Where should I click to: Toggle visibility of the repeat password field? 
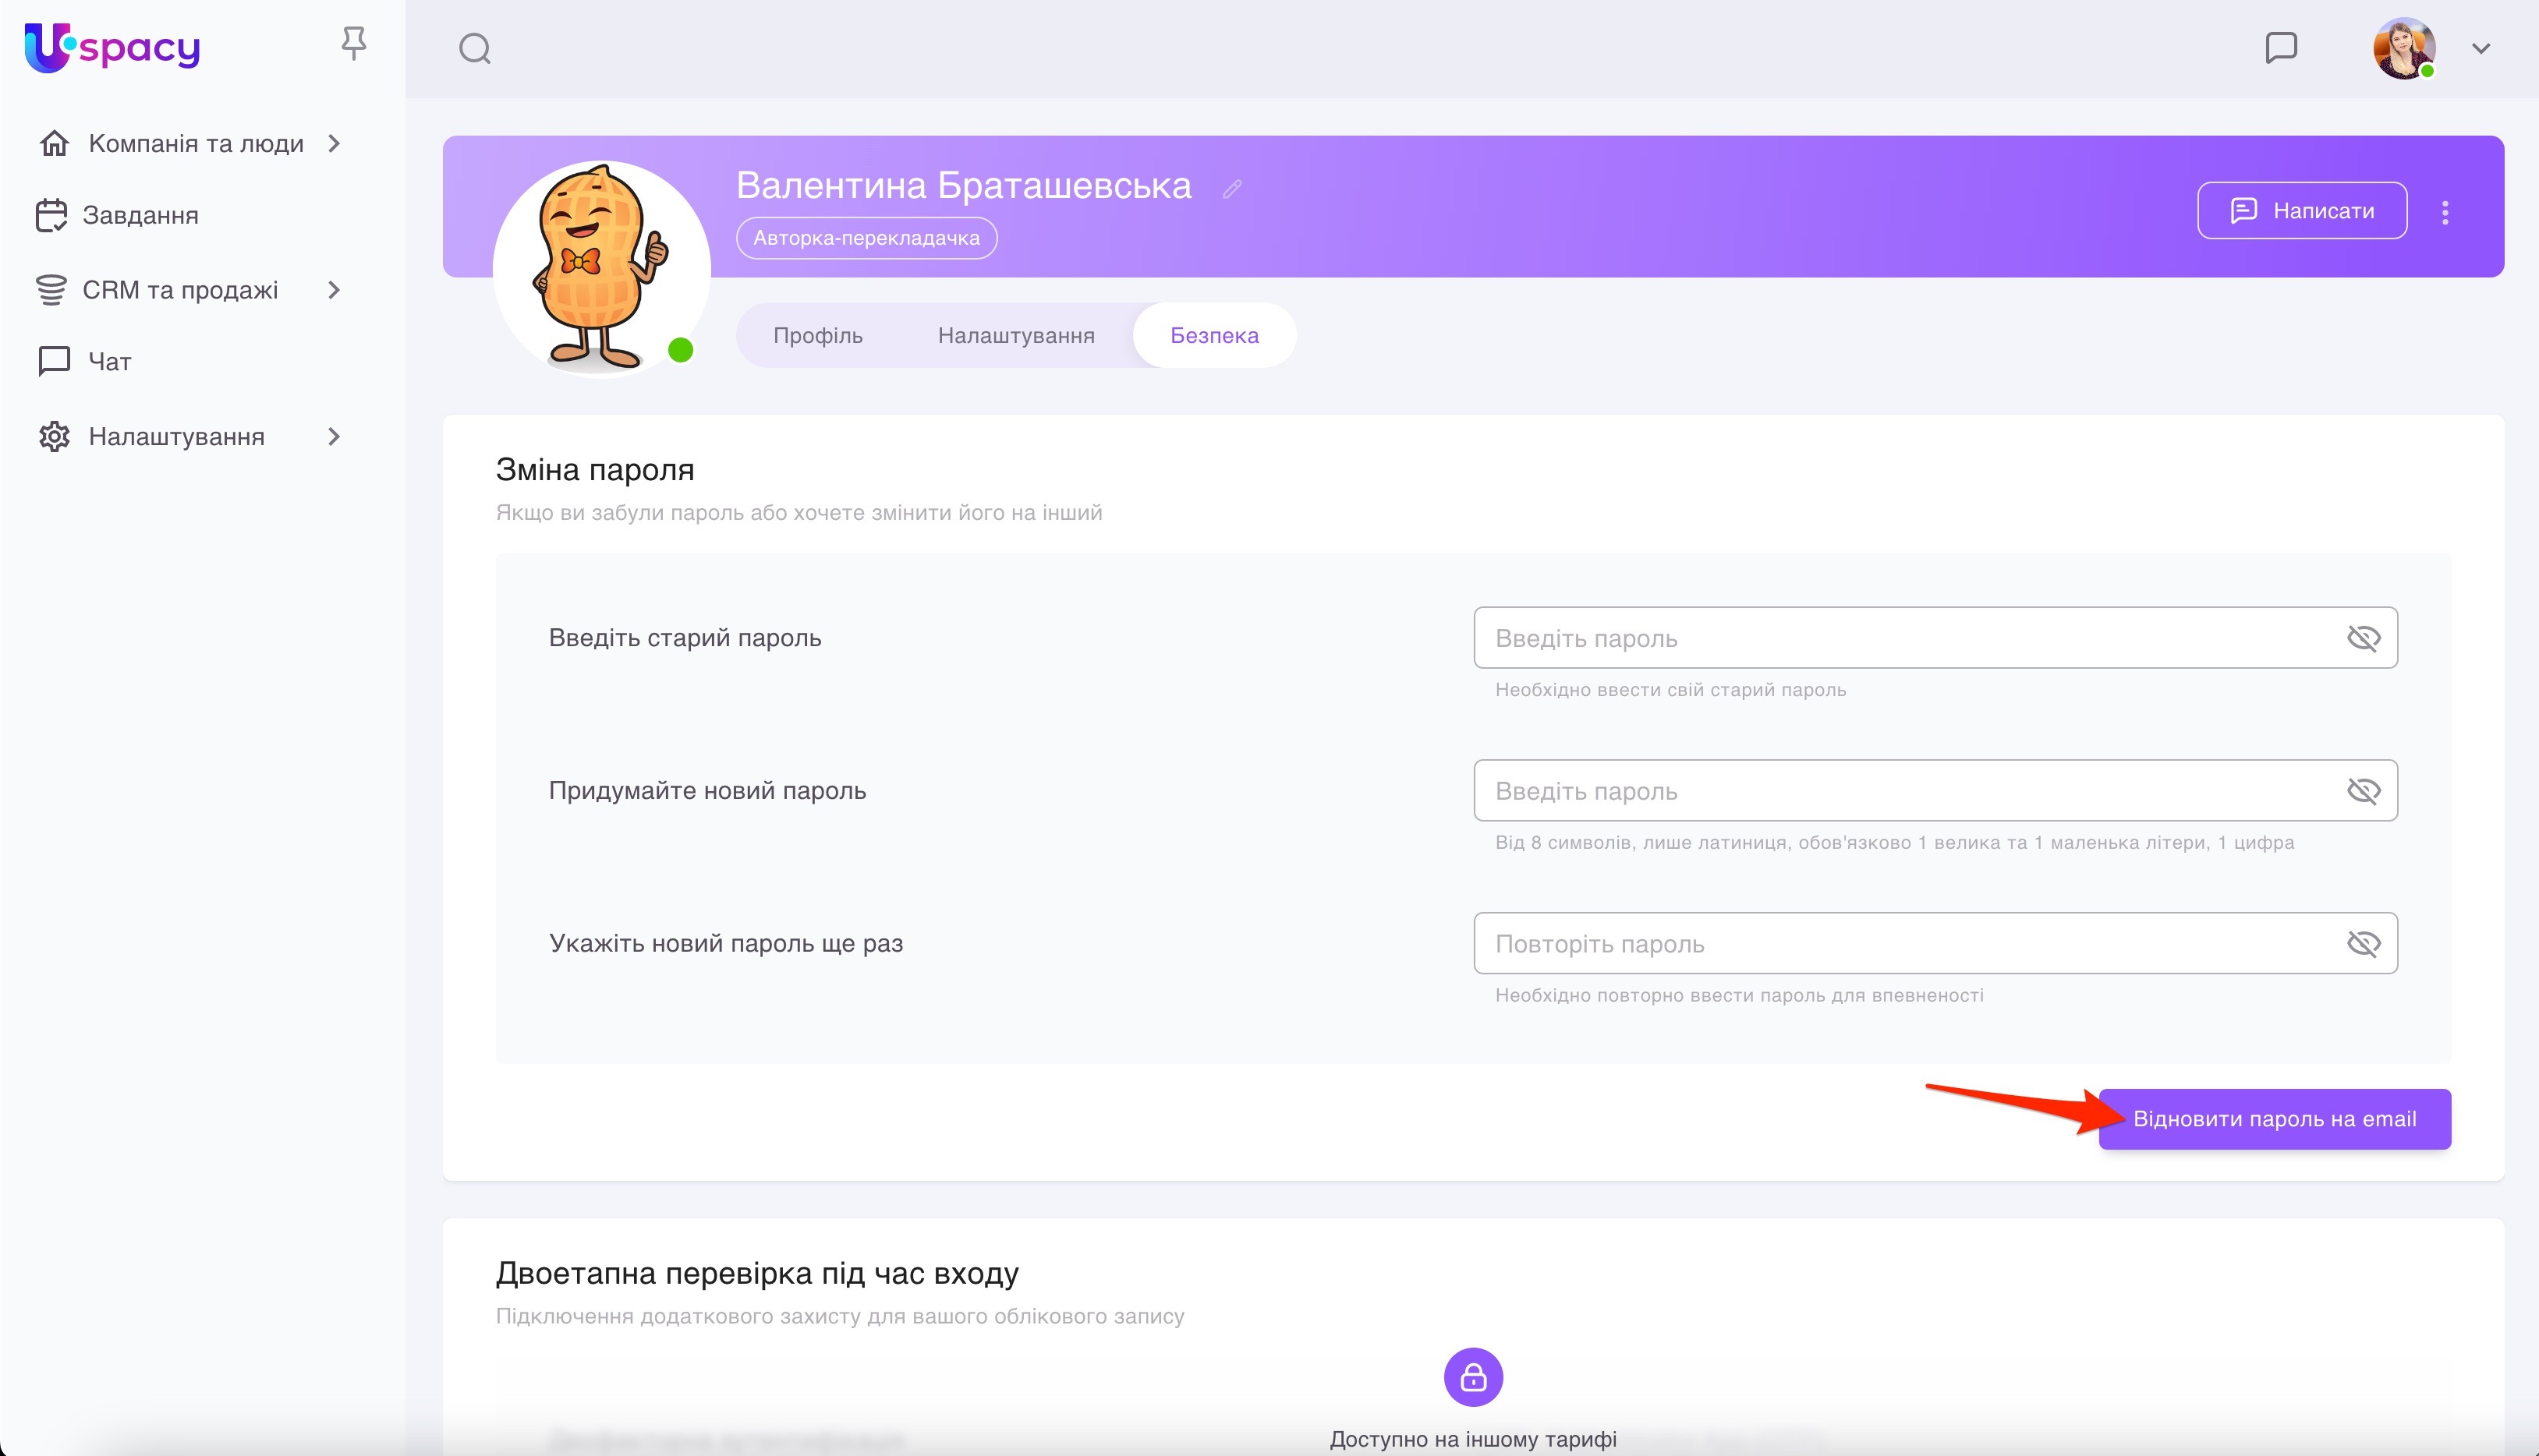coord(2363,943)
